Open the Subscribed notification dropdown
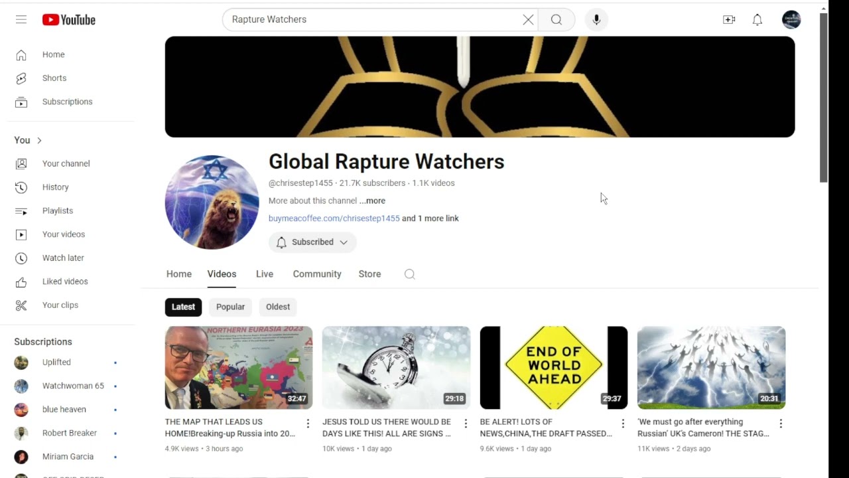Viewport: 849px width, 478px height. [x=312, y=242]
